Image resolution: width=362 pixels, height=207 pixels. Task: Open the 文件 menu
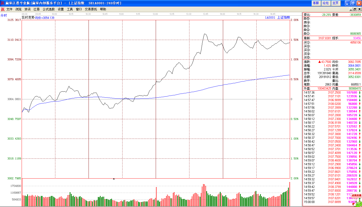tap(9, 9)
